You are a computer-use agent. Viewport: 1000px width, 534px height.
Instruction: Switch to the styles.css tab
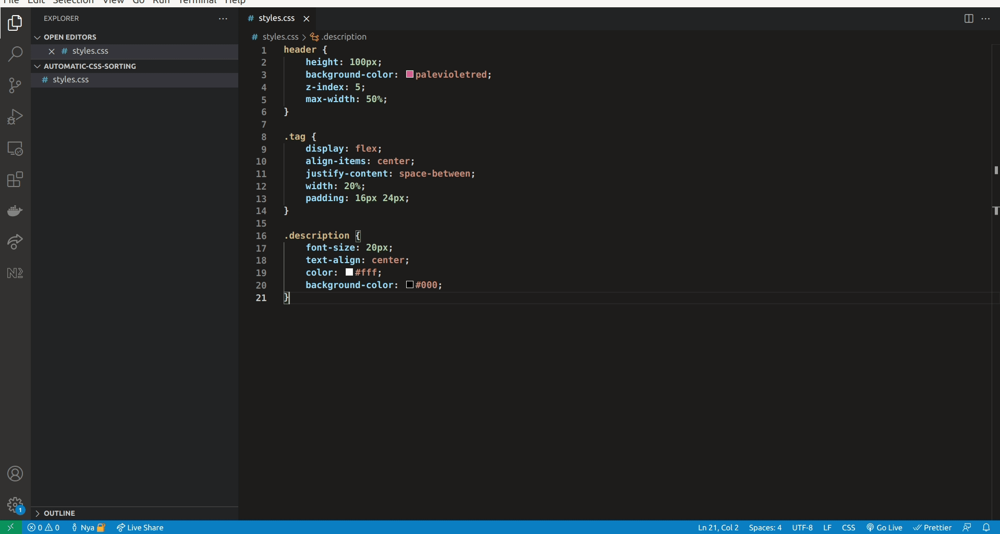pyautogui.click(x=276, y=18)
